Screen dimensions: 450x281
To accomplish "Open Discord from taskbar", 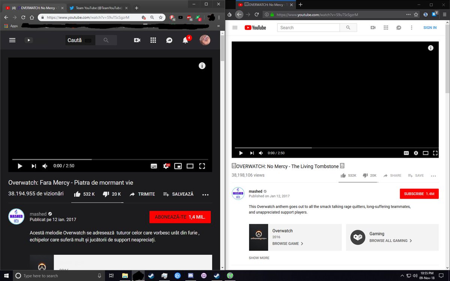I will [x=191, y=276].
